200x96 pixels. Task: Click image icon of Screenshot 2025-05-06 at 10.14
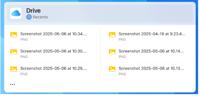point(112,52)
